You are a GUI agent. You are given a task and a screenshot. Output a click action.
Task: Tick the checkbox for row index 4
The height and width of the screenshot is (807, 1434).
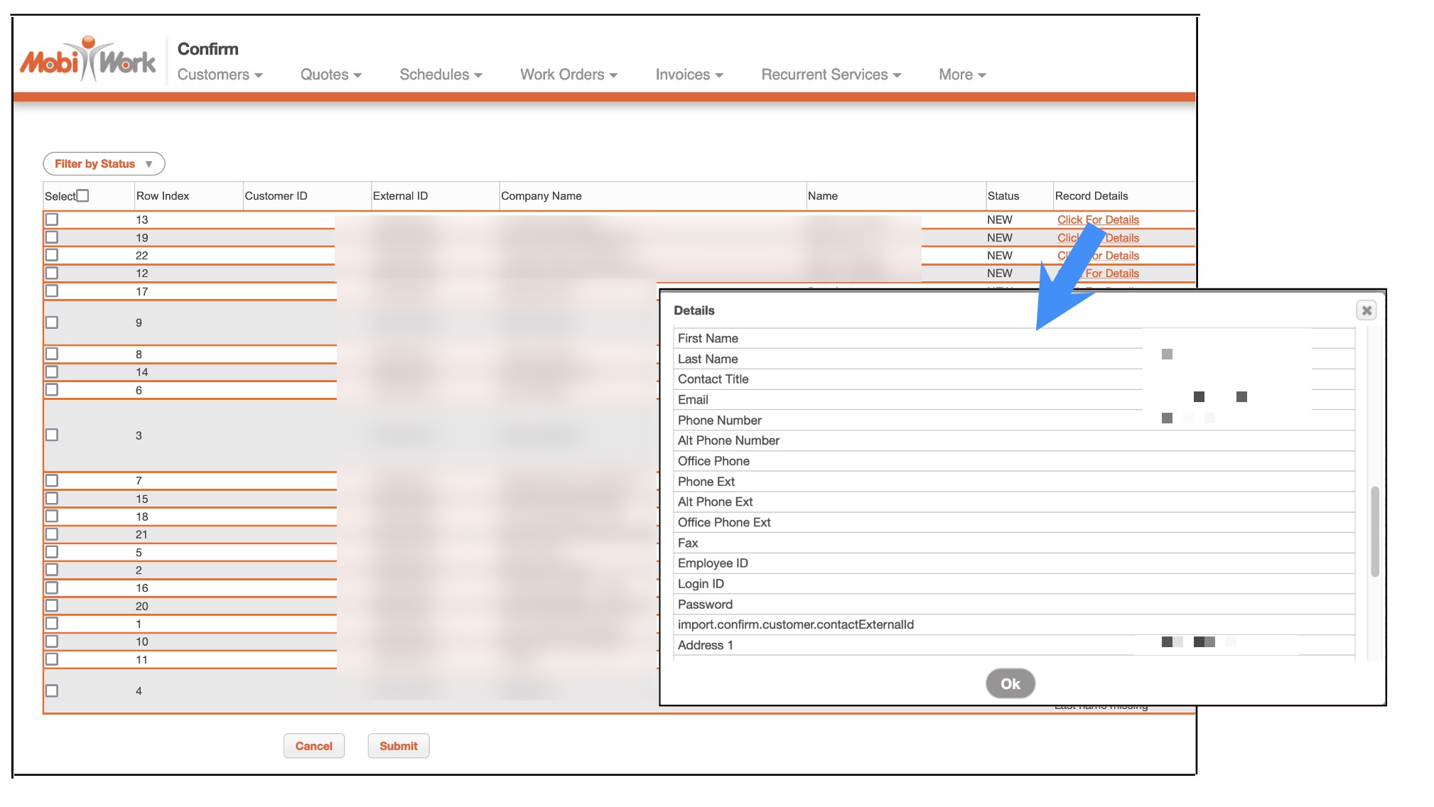(52, 690)
